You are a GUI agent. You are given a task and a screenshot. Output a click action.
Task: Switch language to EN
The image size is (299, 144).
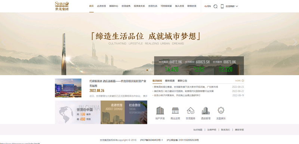click(209, 6)
